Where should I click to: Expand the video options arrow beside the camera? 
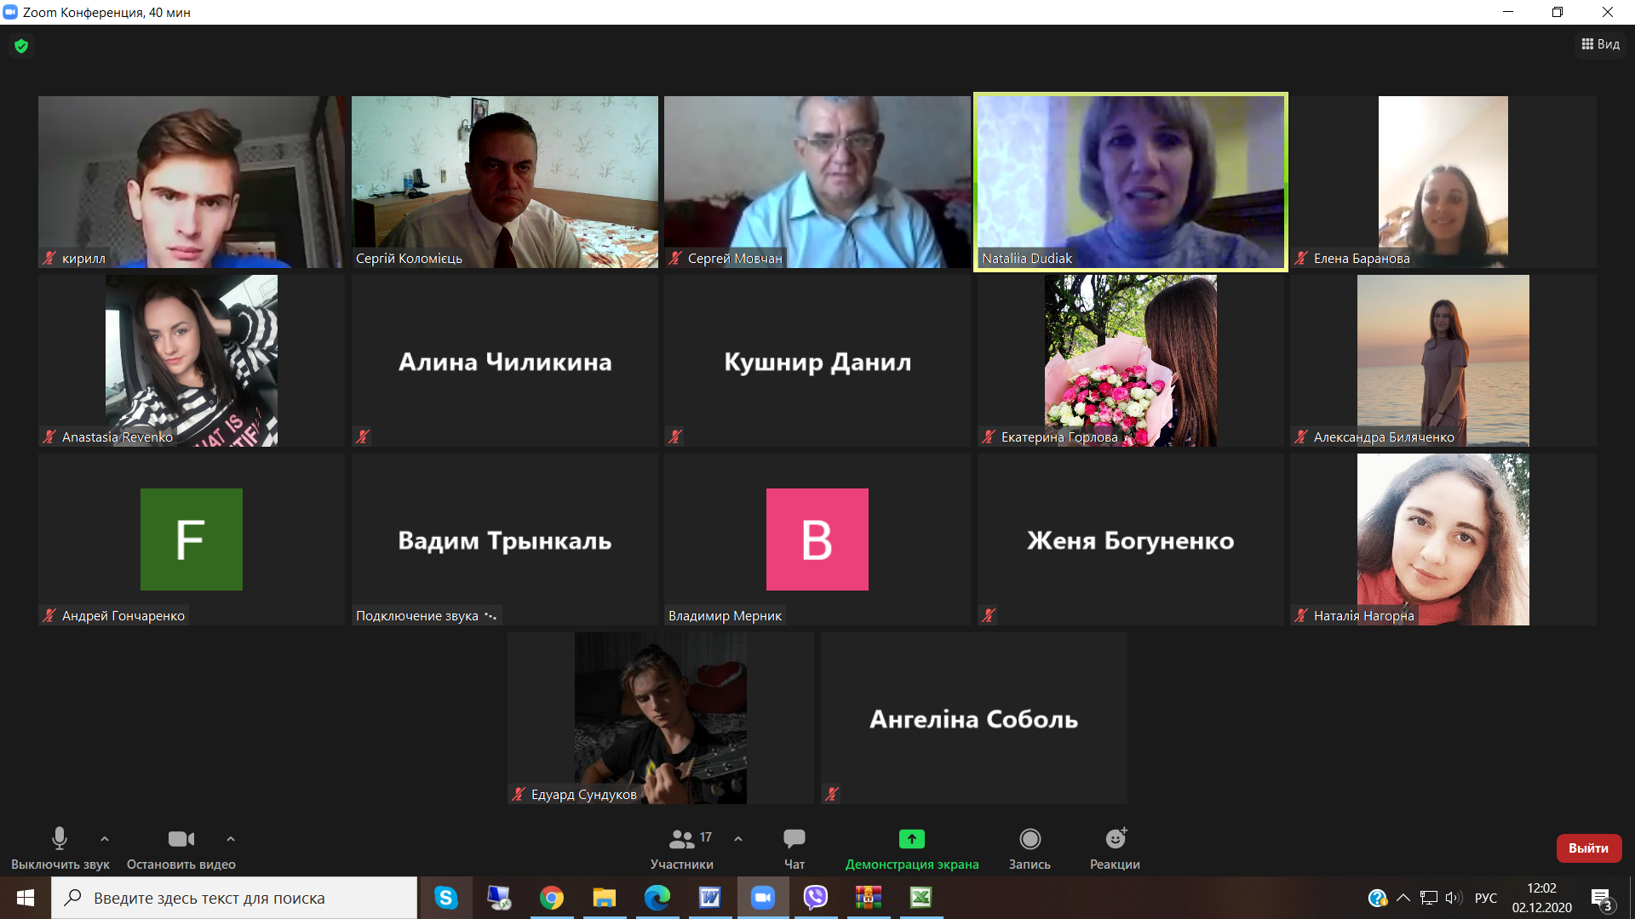pos(230,839)
